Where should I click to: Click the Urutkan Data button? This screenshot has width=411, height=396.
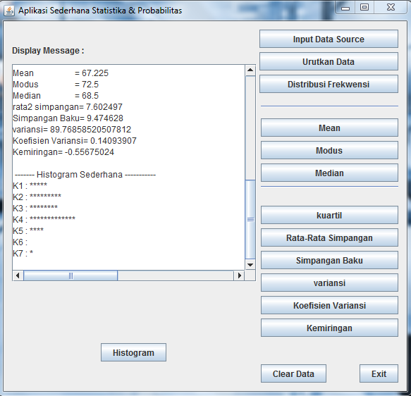[x=329, y=61]
